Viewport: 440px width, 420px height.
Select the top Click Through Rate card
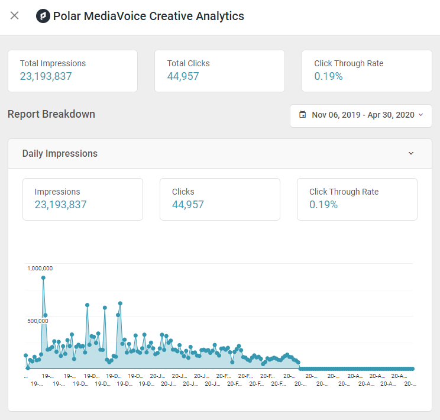click(x=367, y=71)
